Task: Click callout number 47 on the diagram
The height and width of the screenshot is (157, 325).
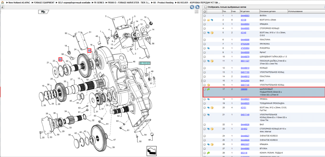Action: tap(114, 139)
